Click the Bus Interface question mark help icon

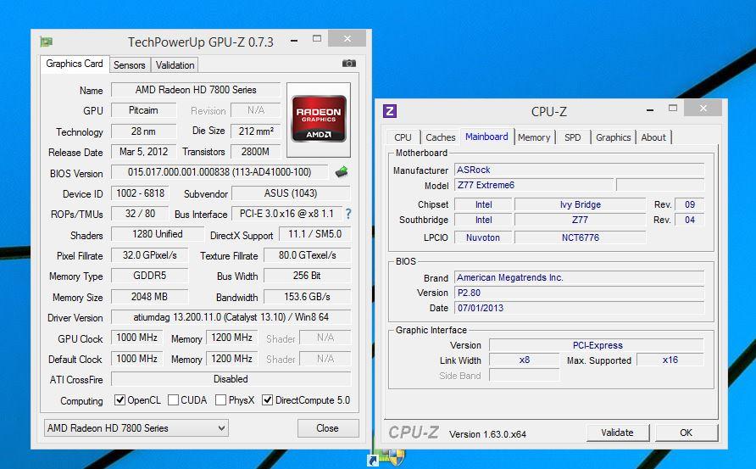click(348, 214)
